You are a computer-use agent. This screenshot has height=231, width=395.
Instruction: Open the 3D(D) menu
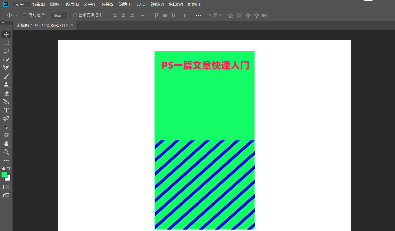(x=141, y=4)
